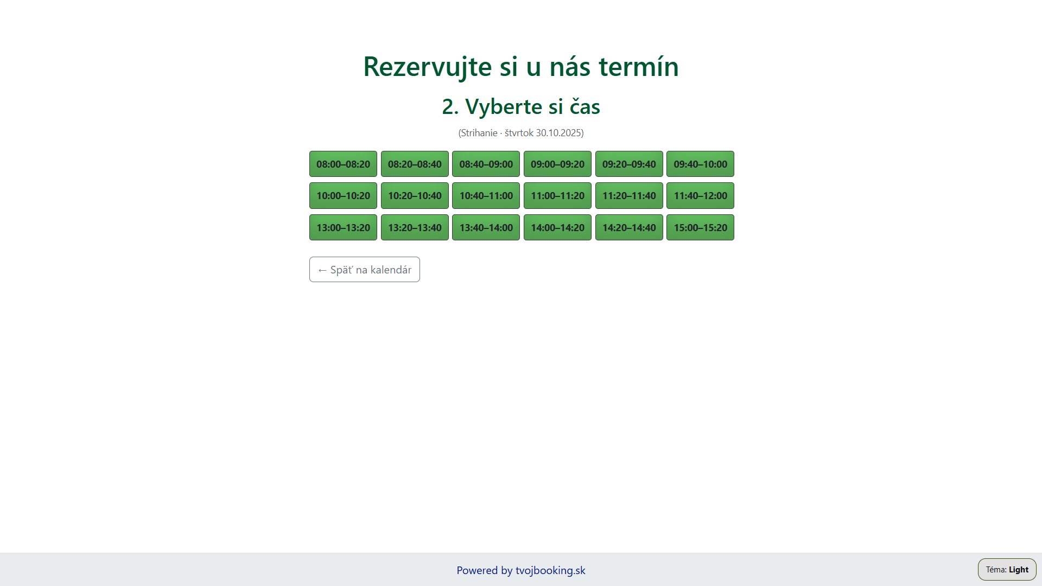Select the 15:00–15:20 last slot
1042x586 pixels.
(700, 227)
